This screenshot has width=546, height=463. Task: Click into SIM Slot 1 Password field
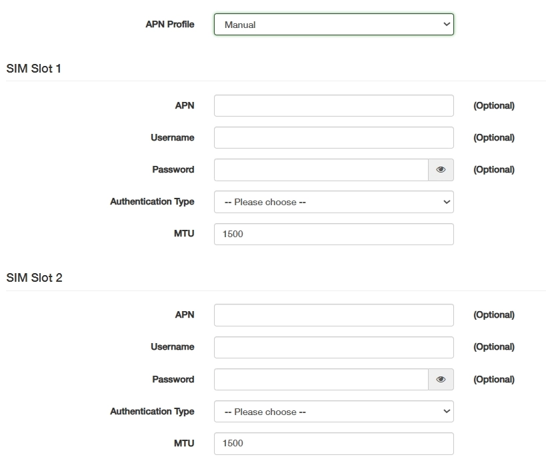click(321, 170)
